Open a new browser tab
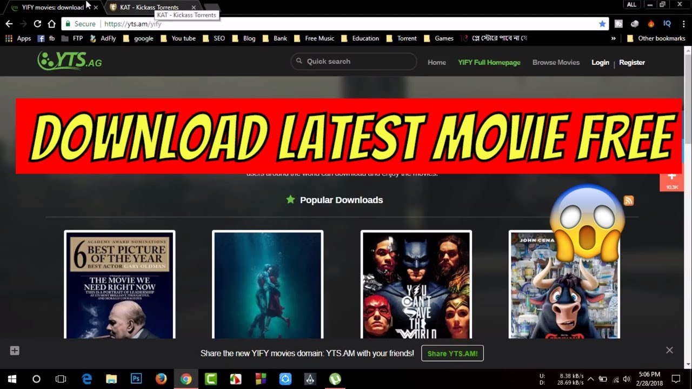 tap(211, 8)
